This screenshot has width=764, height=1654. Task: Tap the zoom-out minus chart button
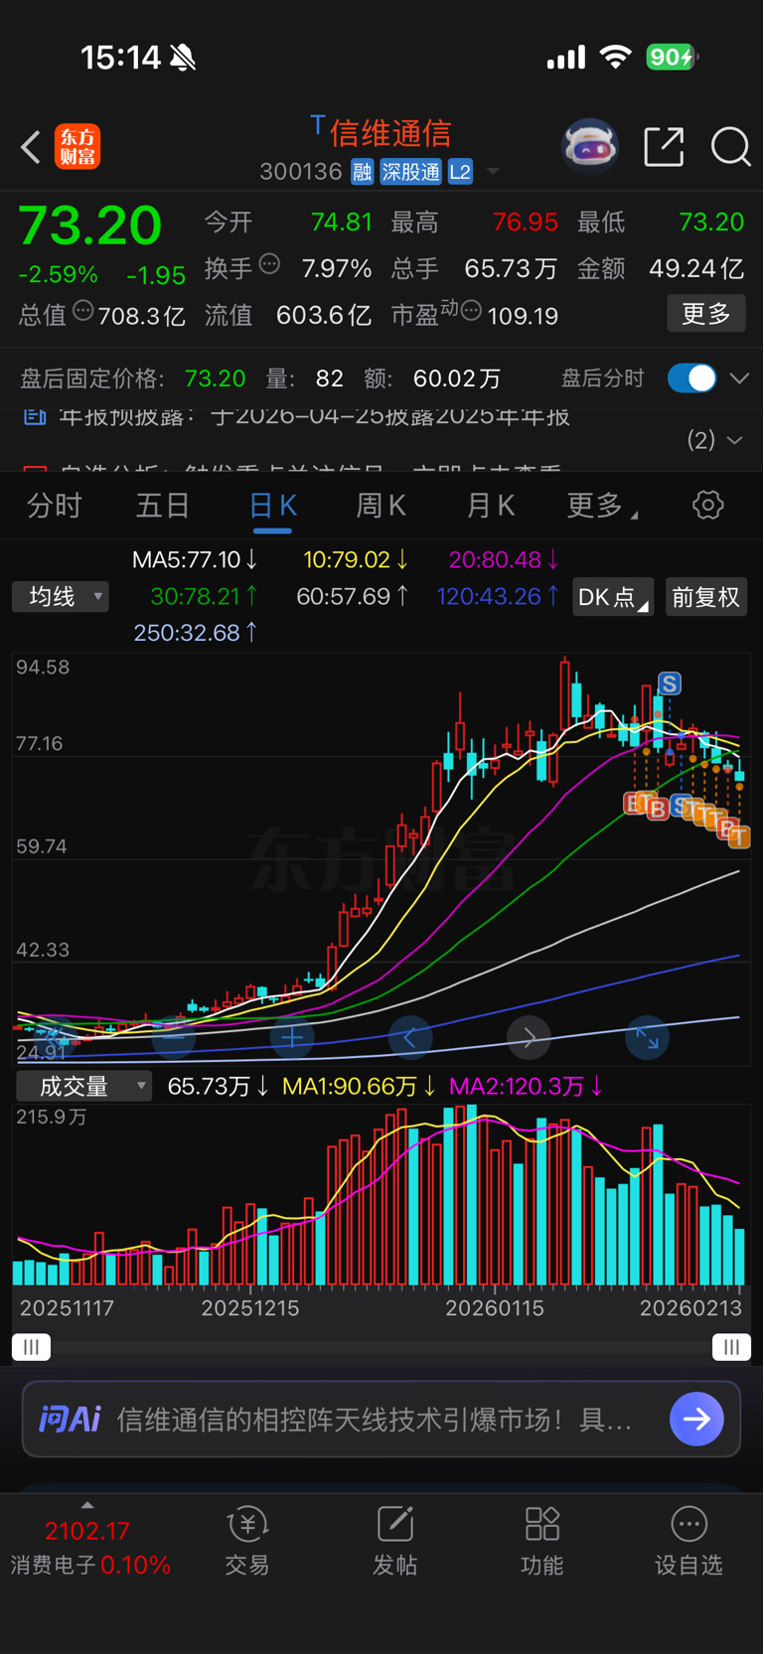tap(173, 1038)
